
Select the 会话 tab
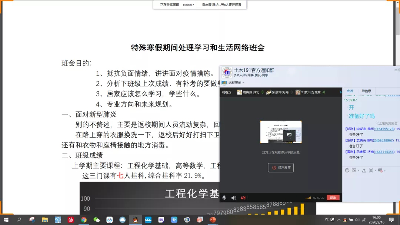(x=350, y=91)
